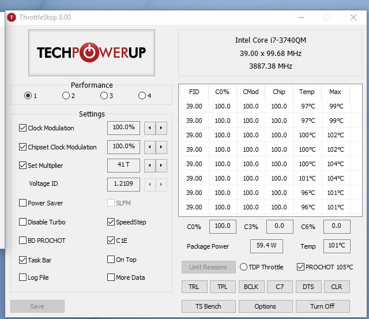Click the FID column header
Viewport: 369px width, 319px height.
194,92
